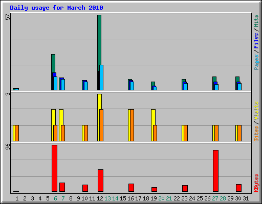Click the red KBytes bar for day 12
This screenshot has width=262, height=204.
point(100,181)
